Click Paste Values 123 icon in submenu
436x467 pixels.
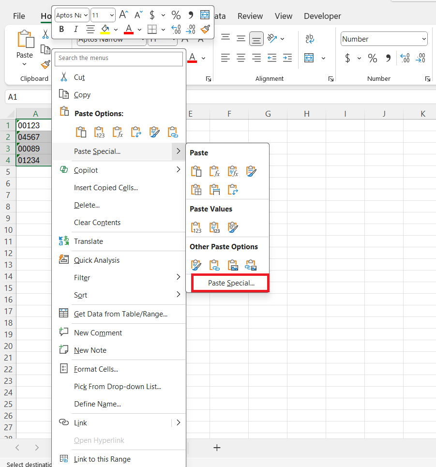[x=196, y=227]
